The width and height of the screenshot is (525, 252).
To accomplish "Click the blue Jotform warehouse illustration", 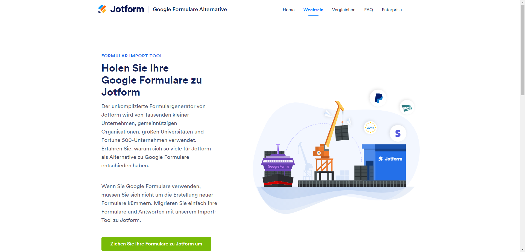I will [384, 162].
